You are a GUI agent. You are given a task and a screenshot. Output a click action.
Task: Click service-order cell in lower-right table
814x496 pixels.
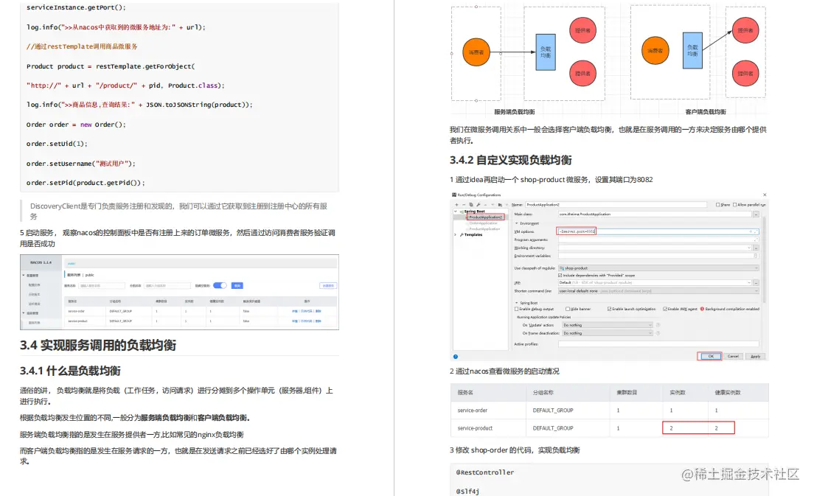pos(473,411)
